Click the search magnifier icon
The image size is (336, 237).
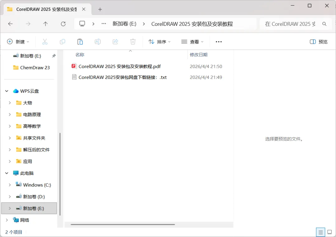(324, 24)
